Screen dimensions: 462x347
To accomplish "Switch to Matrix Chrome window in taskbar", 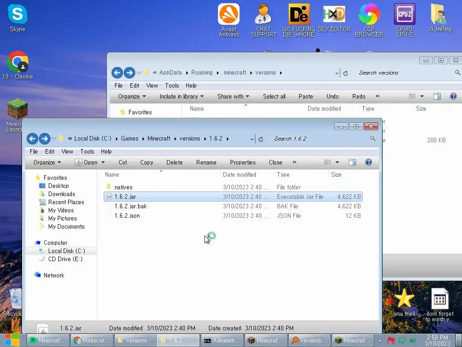I will point(92,340).
